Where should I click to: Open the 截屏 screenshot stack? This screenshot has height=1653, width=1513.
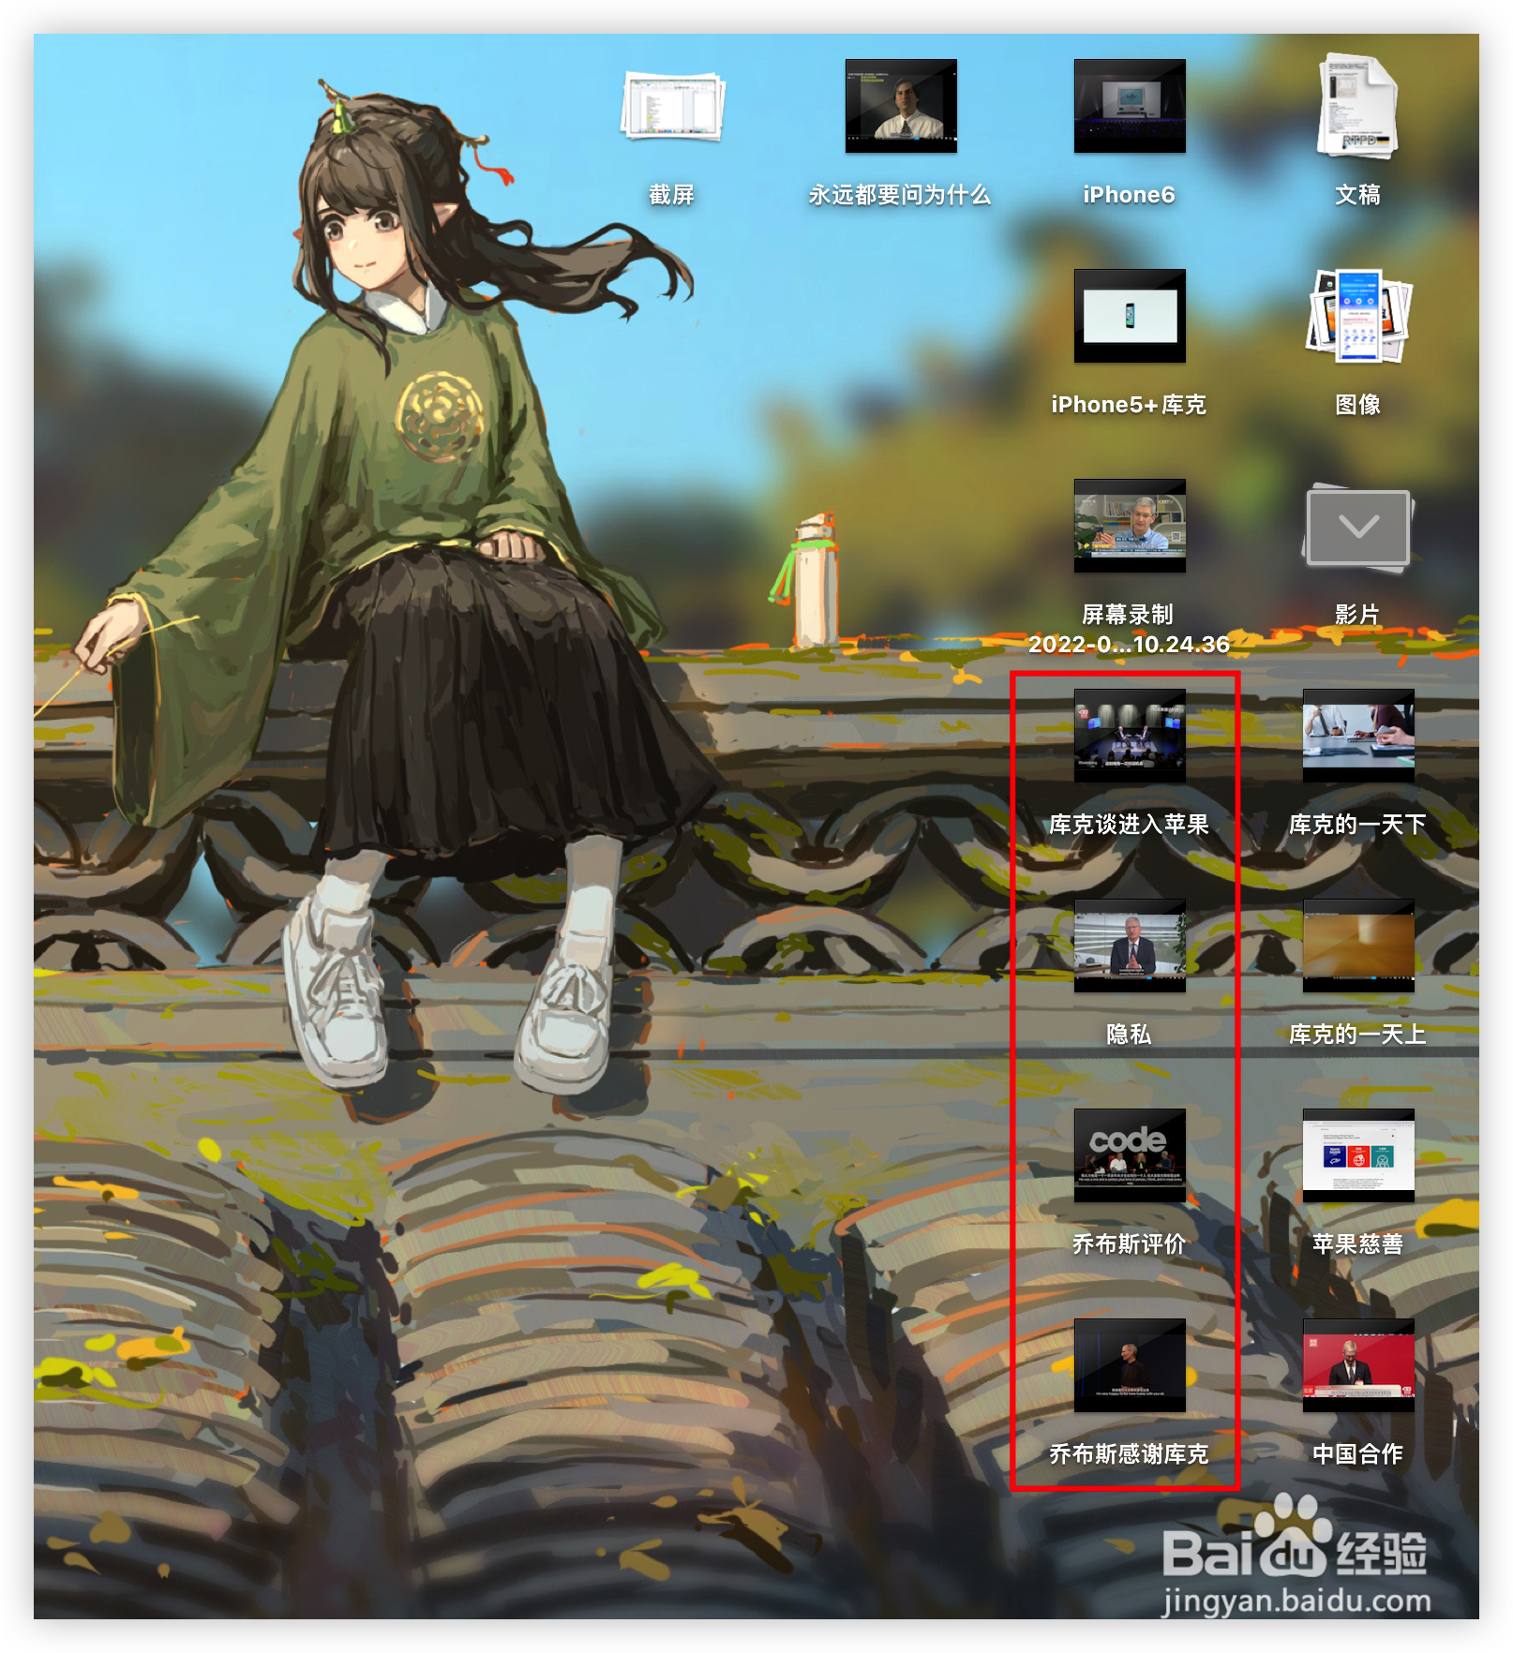[x=672, y=106]
